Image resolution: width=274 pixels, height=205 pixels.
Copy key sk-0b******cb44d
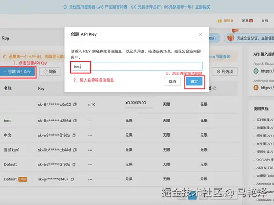75,150
